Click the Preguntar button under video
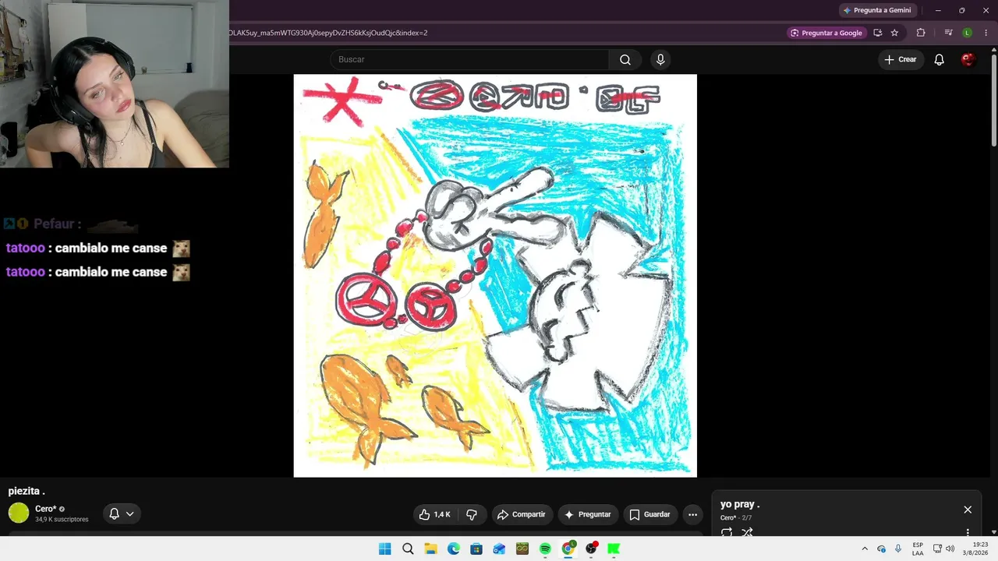 click(x=588, y=514)
